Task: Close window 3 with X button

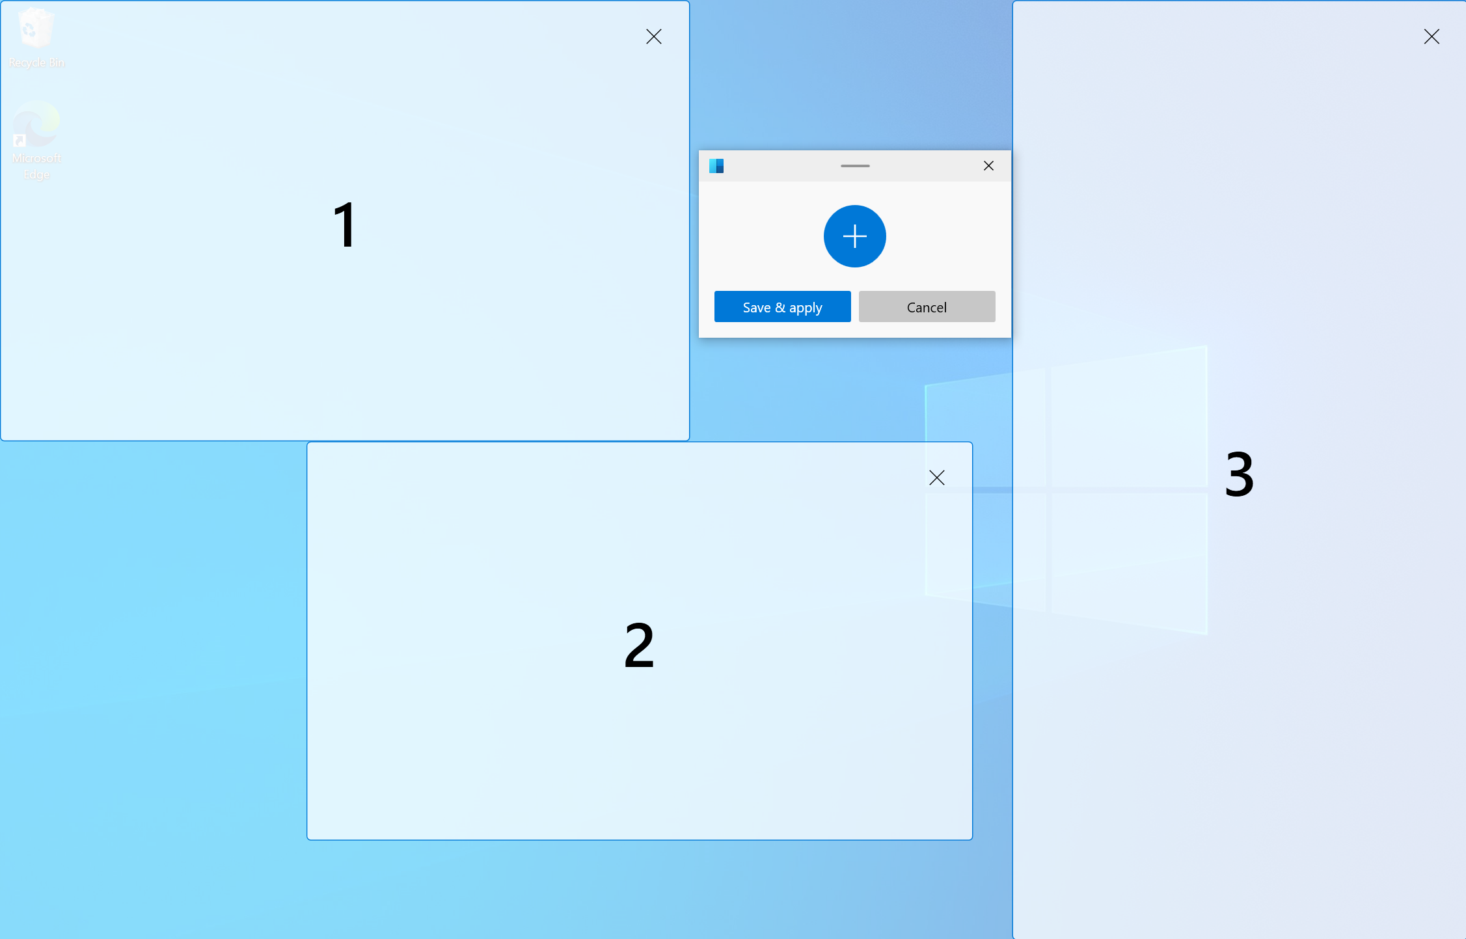Action: 1432,35
